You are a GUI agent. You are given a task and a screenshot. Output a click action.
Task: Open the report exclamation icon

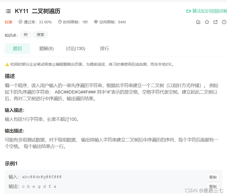(x=224, y=22)
